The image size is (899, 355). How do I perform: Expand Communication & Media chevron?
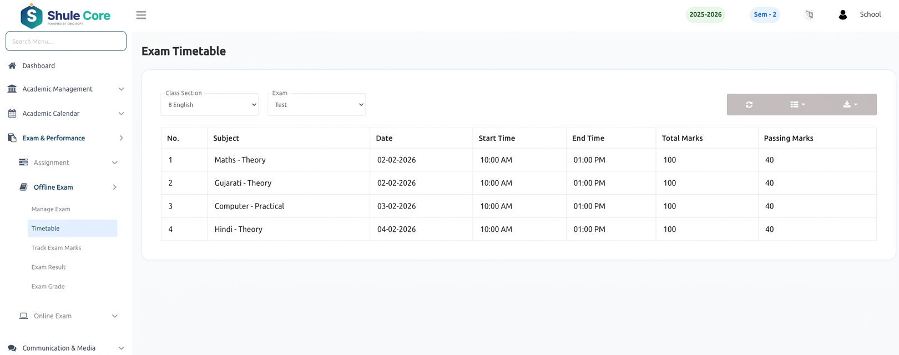pos(121,348)
